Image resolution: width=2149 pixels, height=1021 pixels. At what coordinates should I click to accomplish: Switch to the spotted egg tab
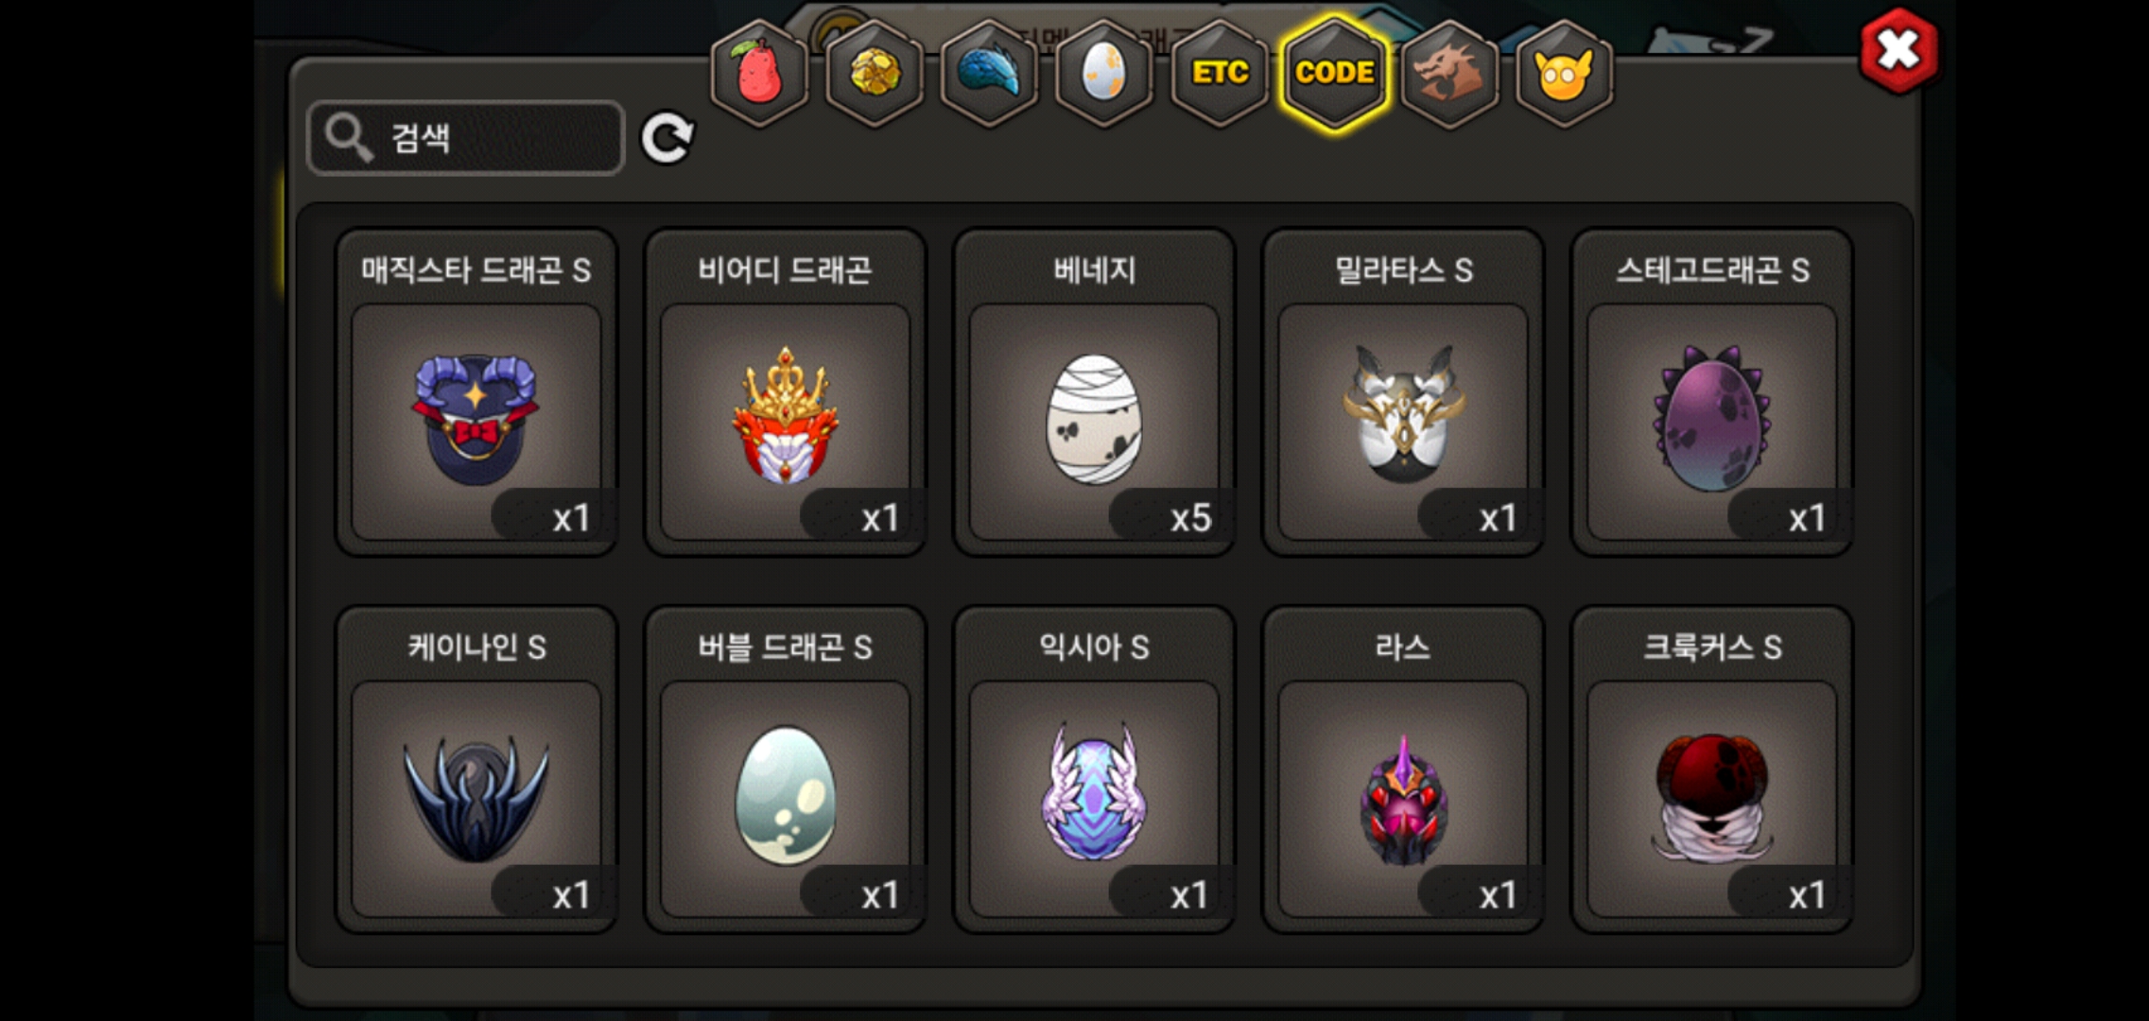(x=1103, y=73)
